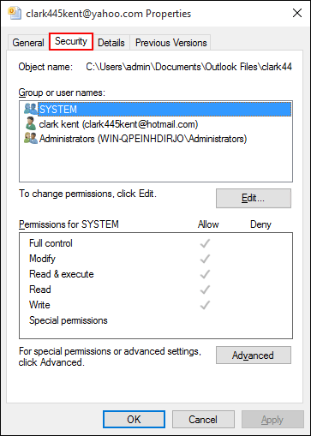The height and width of the screenshot is (436, 311).
Task: Select the Administrators group icon
Action: coord(31,139)
